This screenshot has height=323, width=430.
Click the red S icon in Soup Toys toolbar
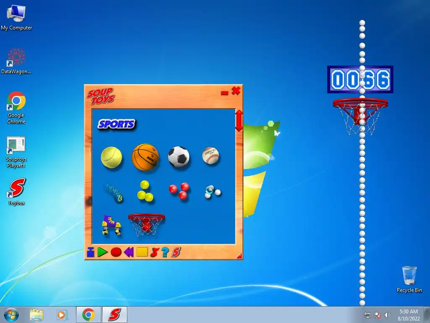click(176, 252)
